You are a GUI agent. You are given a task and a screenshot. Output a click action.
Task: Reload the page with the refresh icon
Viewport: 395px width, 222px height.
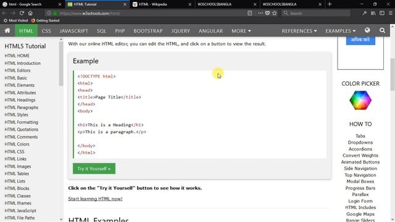coord(22,13)
